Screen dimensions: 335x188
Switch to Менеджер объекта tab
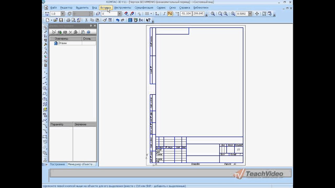pos(82,164)
